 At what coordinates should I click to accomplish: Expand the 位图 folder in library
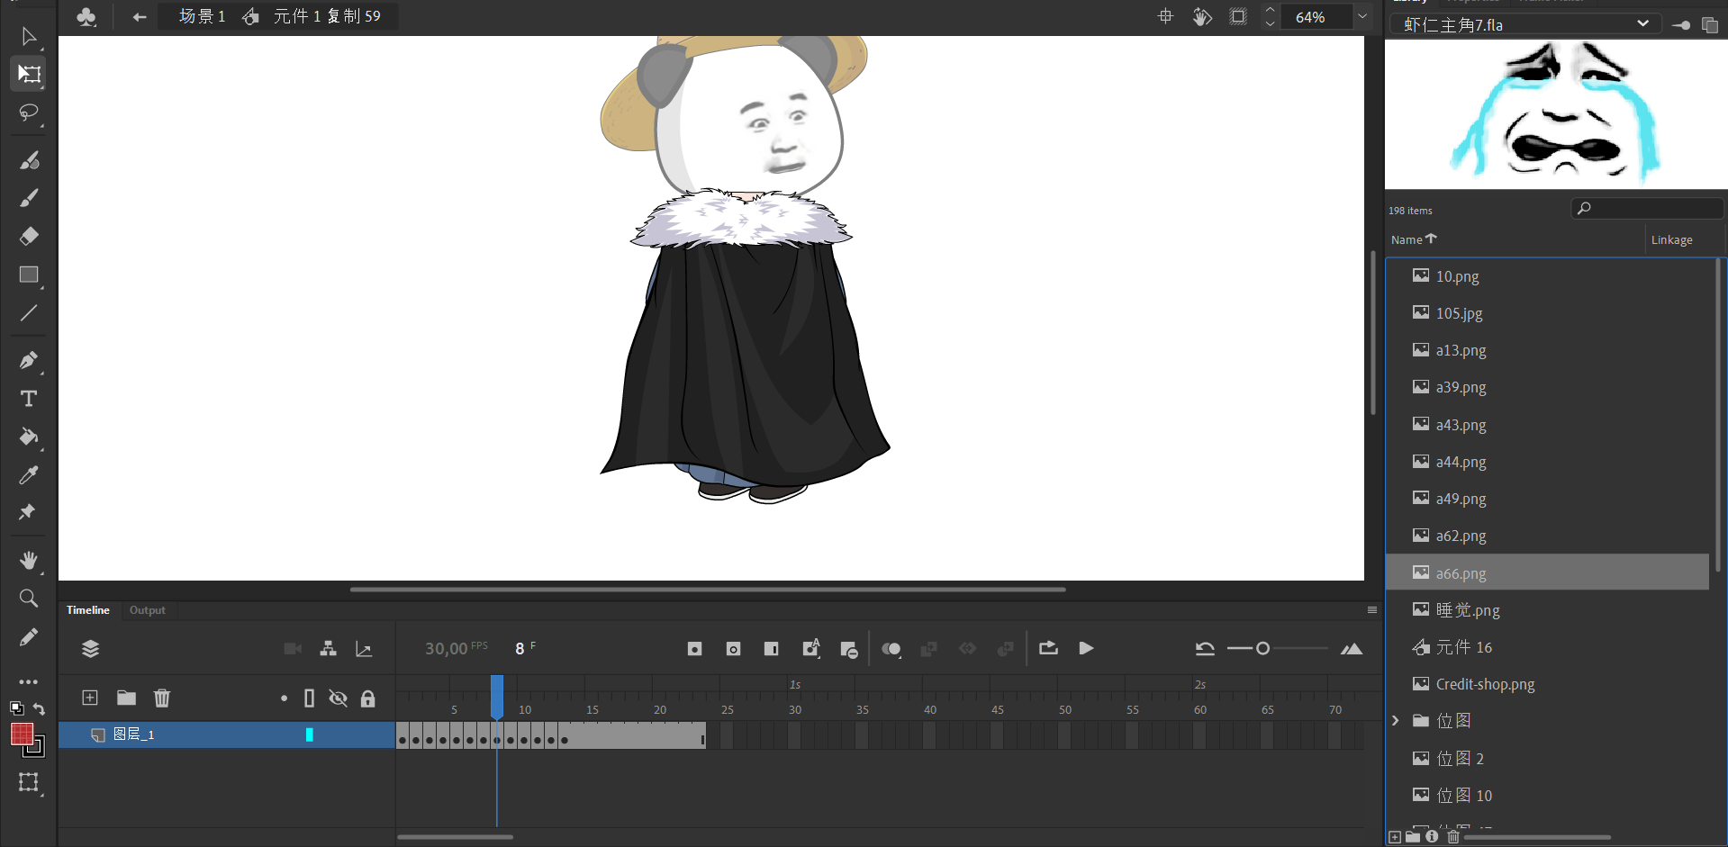[x=1396, y=721]
